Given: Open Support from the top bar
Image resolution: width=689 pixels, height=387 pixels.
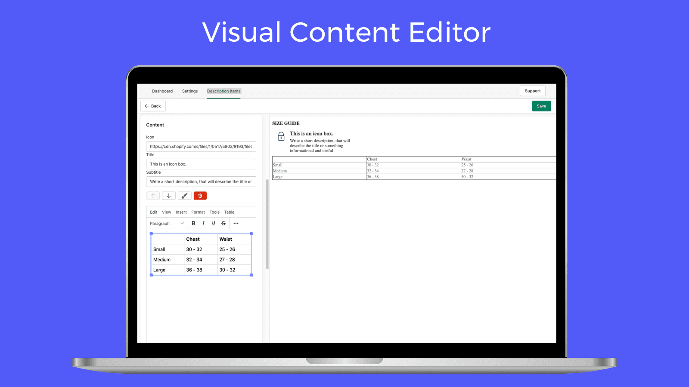Looking at the screenshot, I should pos(532,91).
